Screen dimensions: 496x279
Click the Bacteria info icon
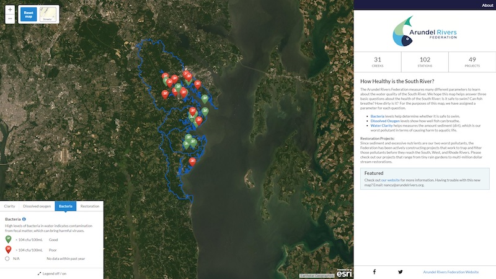point(24,219)
